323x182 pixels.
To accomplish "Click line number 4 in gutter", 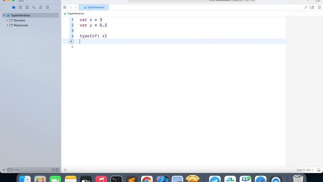I will (x=72, y=36).
